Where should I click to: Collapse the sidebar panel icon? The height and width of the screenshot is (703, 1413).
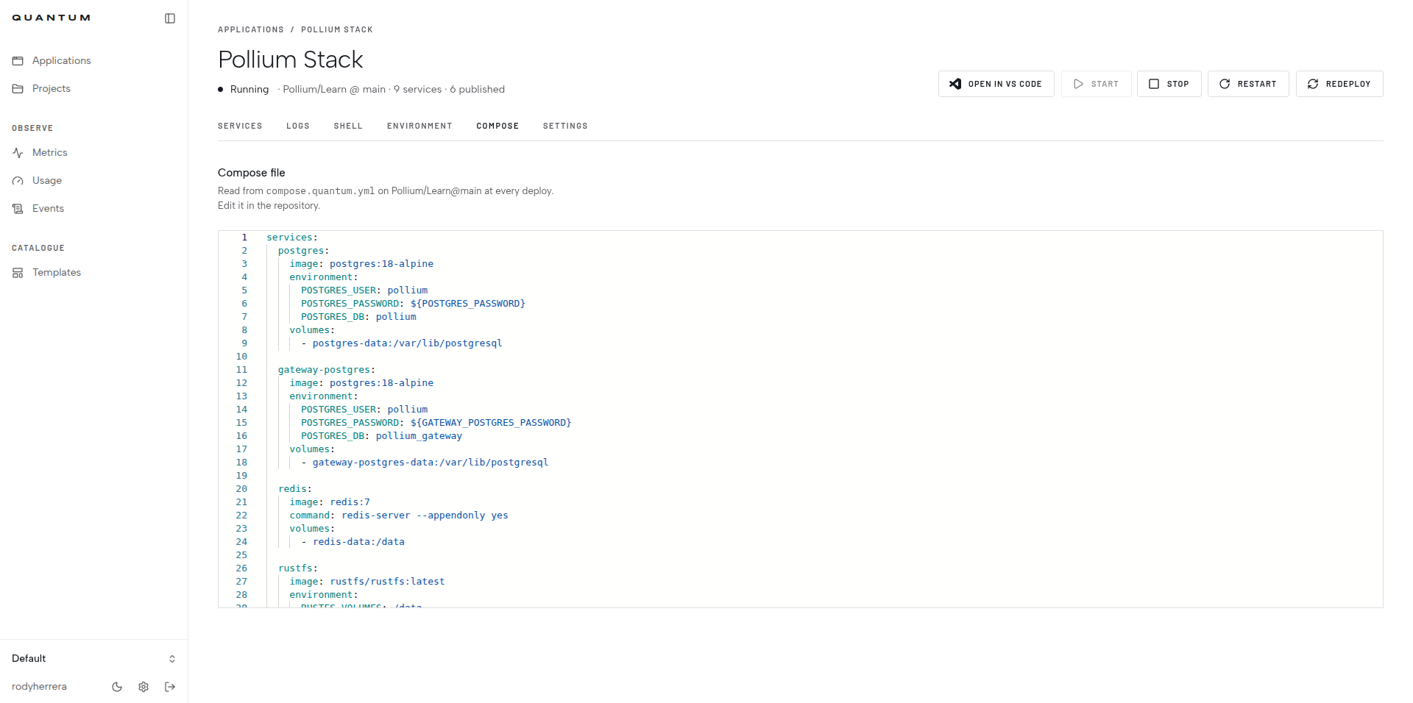170,18
